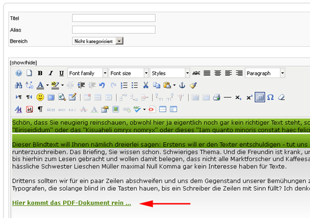Open the Styles dropdown
Screen dimensions: 310x218
[x=170, y=73]
